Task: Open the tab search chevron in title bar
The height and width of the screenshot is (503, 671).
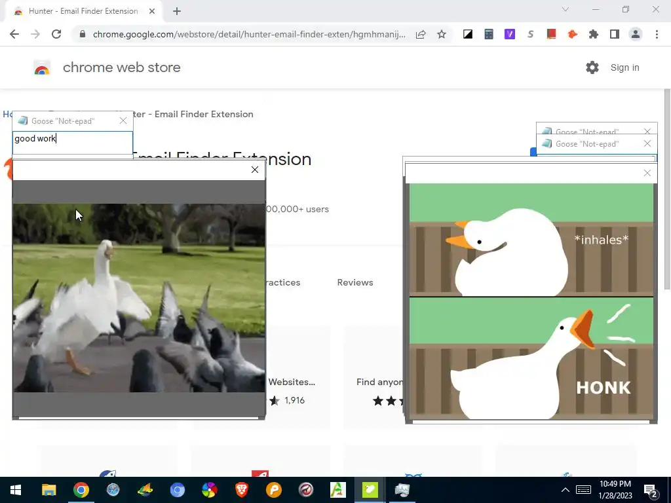Action: [566, 9]
